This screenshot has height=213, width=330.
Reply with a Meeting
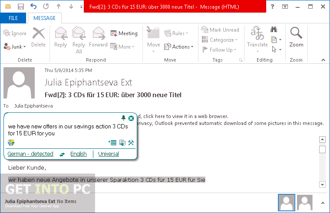(124, 33)
